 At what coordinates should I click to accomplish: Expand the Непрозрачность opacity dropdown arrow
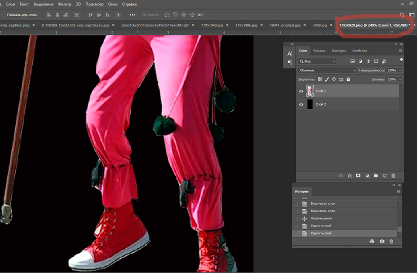point(400,70)
